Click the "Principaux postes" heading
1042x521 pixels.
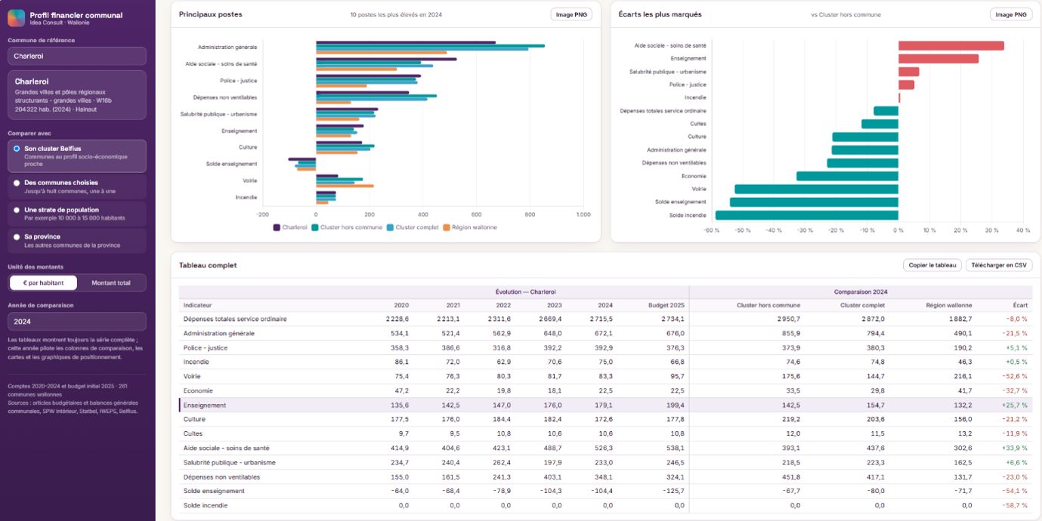[211, 14]
